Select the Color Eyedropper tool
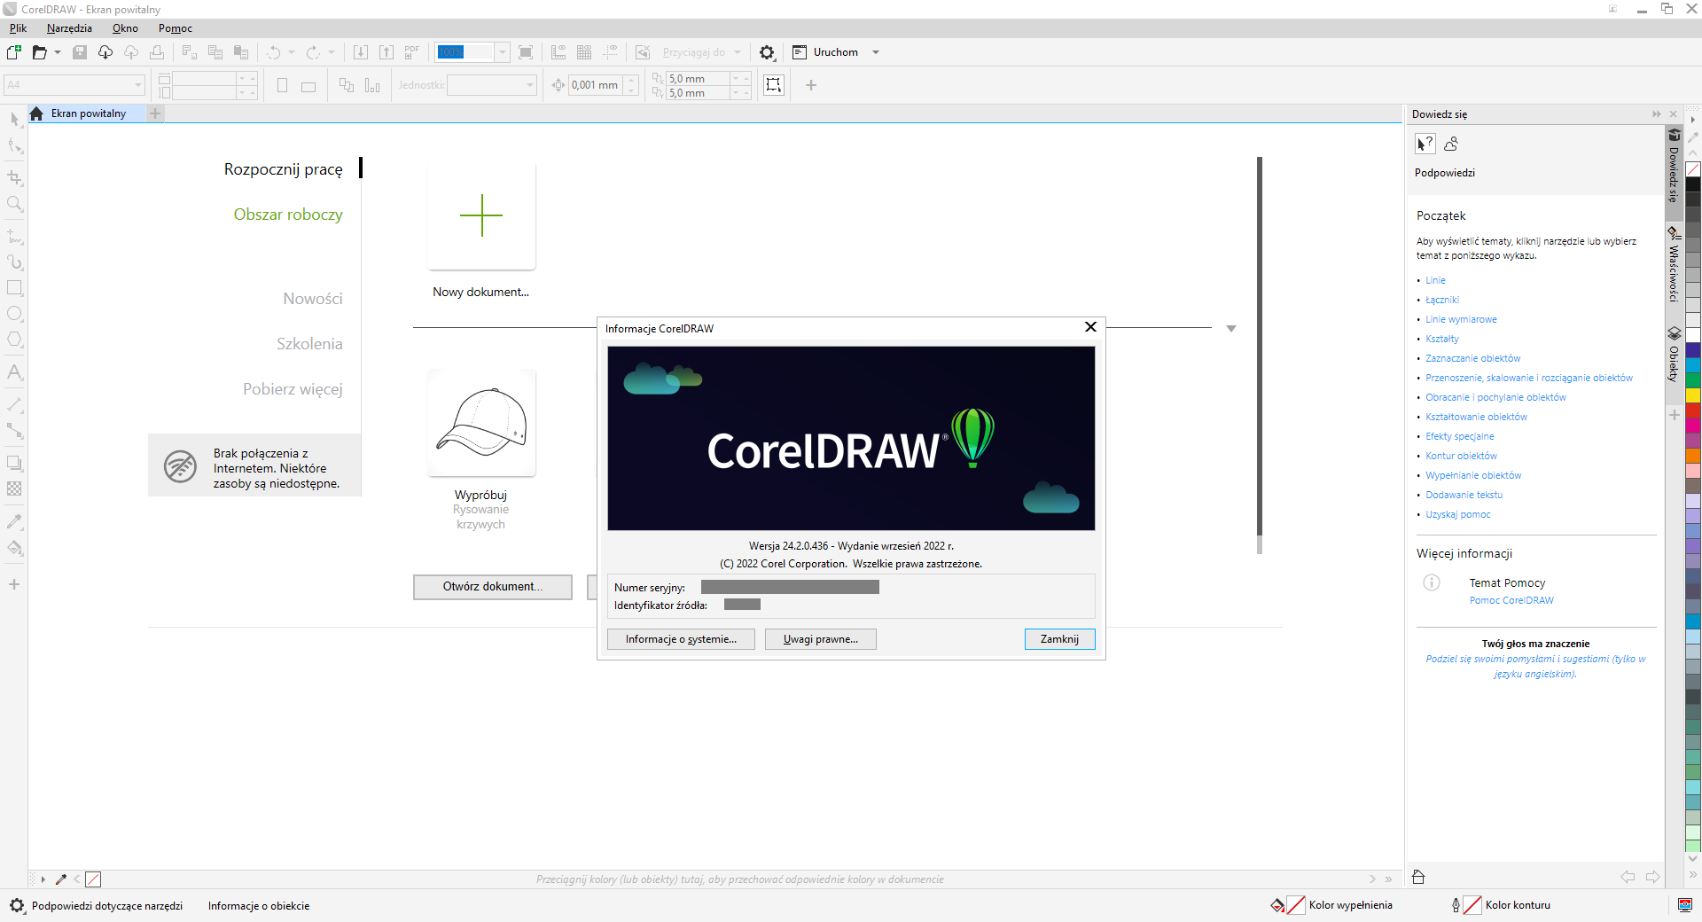This screenshot has height=922, width=1702. point(14,521)
